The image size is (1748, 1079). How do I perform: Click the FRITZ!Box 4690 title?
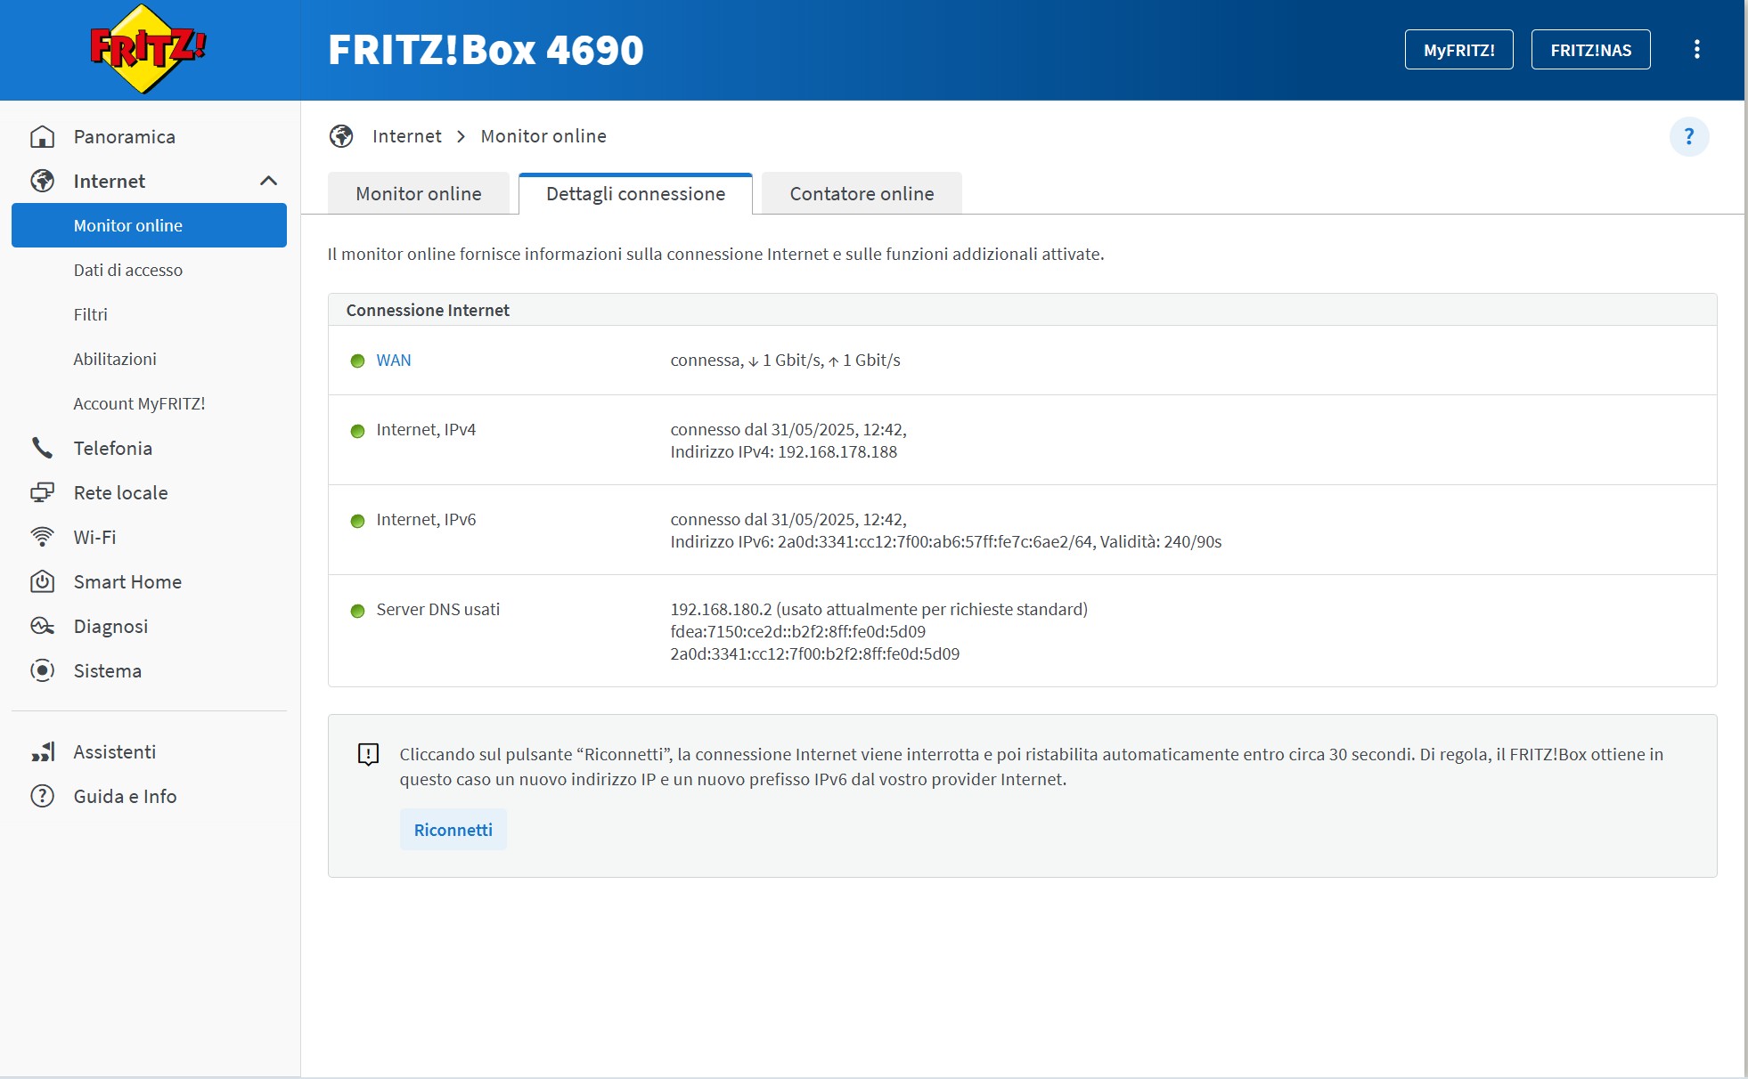486,50
